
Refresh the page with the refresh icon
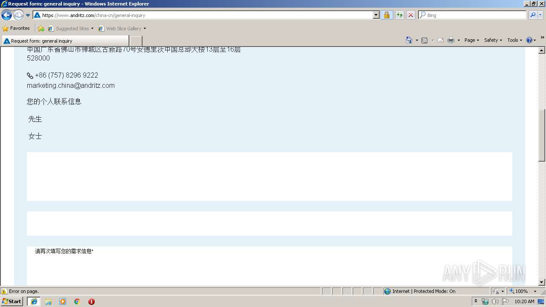[399, 15]
